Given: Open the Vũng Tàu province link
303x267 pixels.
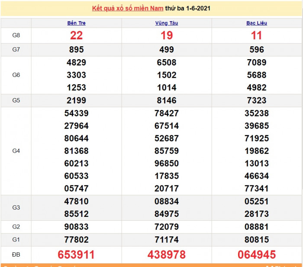Looking at the screenshot, I should click(x=167, y=23).
